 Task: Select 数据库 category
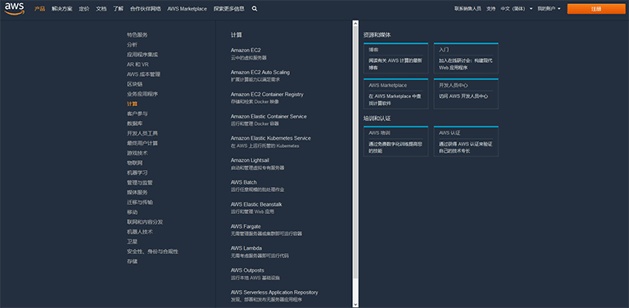(135, 123)
